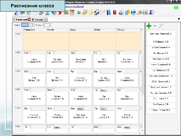Viewport: 181px width, 136px height.
Task: Open the printer icon in toolbar
Action: (139, 12)
